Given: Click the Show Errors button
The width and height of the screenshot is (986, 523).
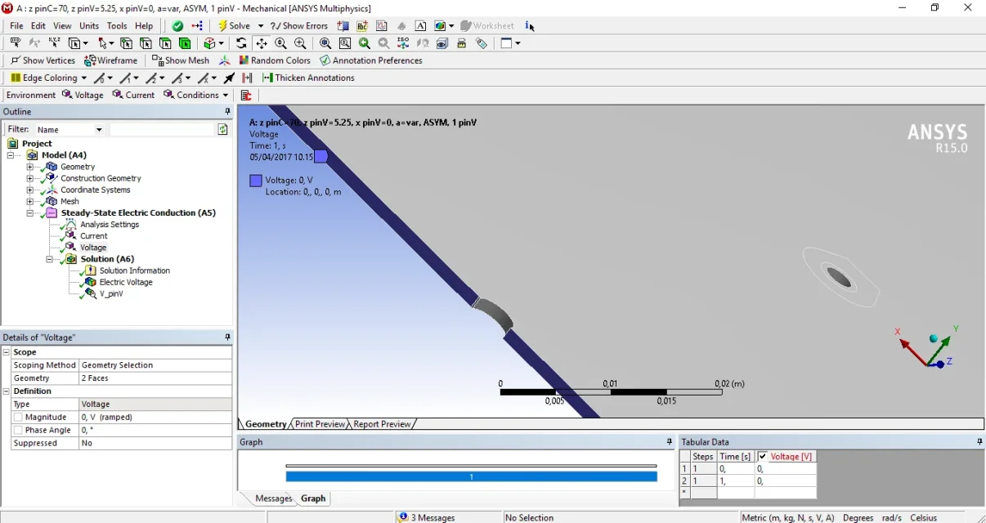Looking at the screenshot, I should point(298,26).
